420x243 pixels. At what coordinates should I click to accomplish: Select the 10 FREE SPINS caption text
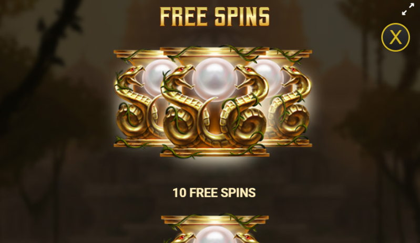[214, 193]
